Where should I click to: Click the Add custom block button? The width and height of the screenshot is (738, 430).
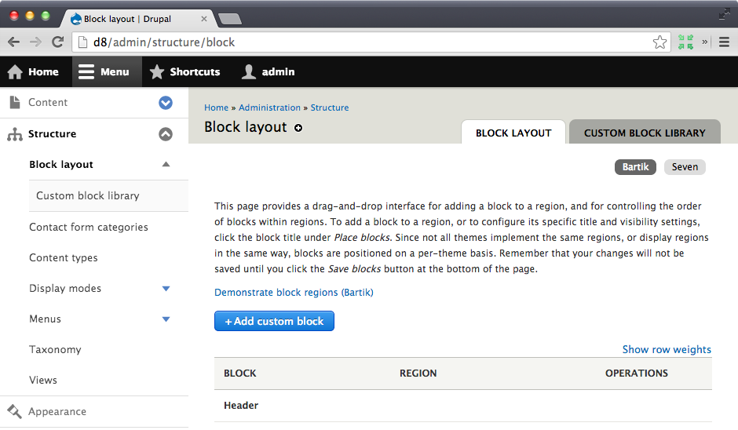click(275, 321)
